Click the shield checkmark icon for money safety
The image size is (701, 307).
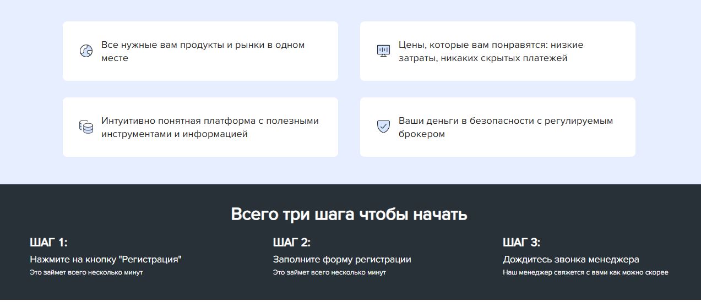383,127
